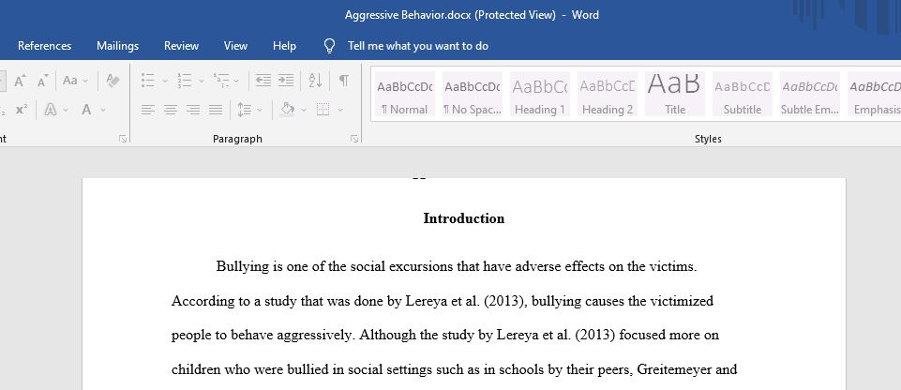The image size is (901, 390).
Task: Apply the Subtle Emphasis style
Action: [x=810, y=94]
